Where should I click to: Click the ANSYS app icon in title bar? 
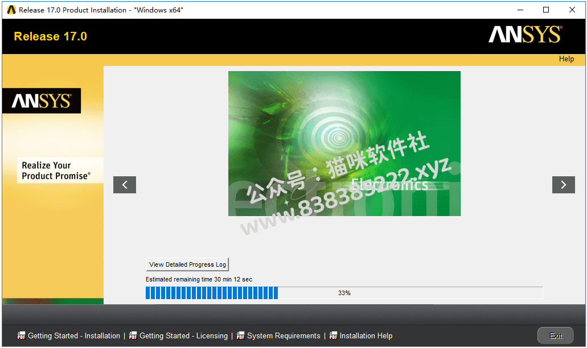point(11,10)
